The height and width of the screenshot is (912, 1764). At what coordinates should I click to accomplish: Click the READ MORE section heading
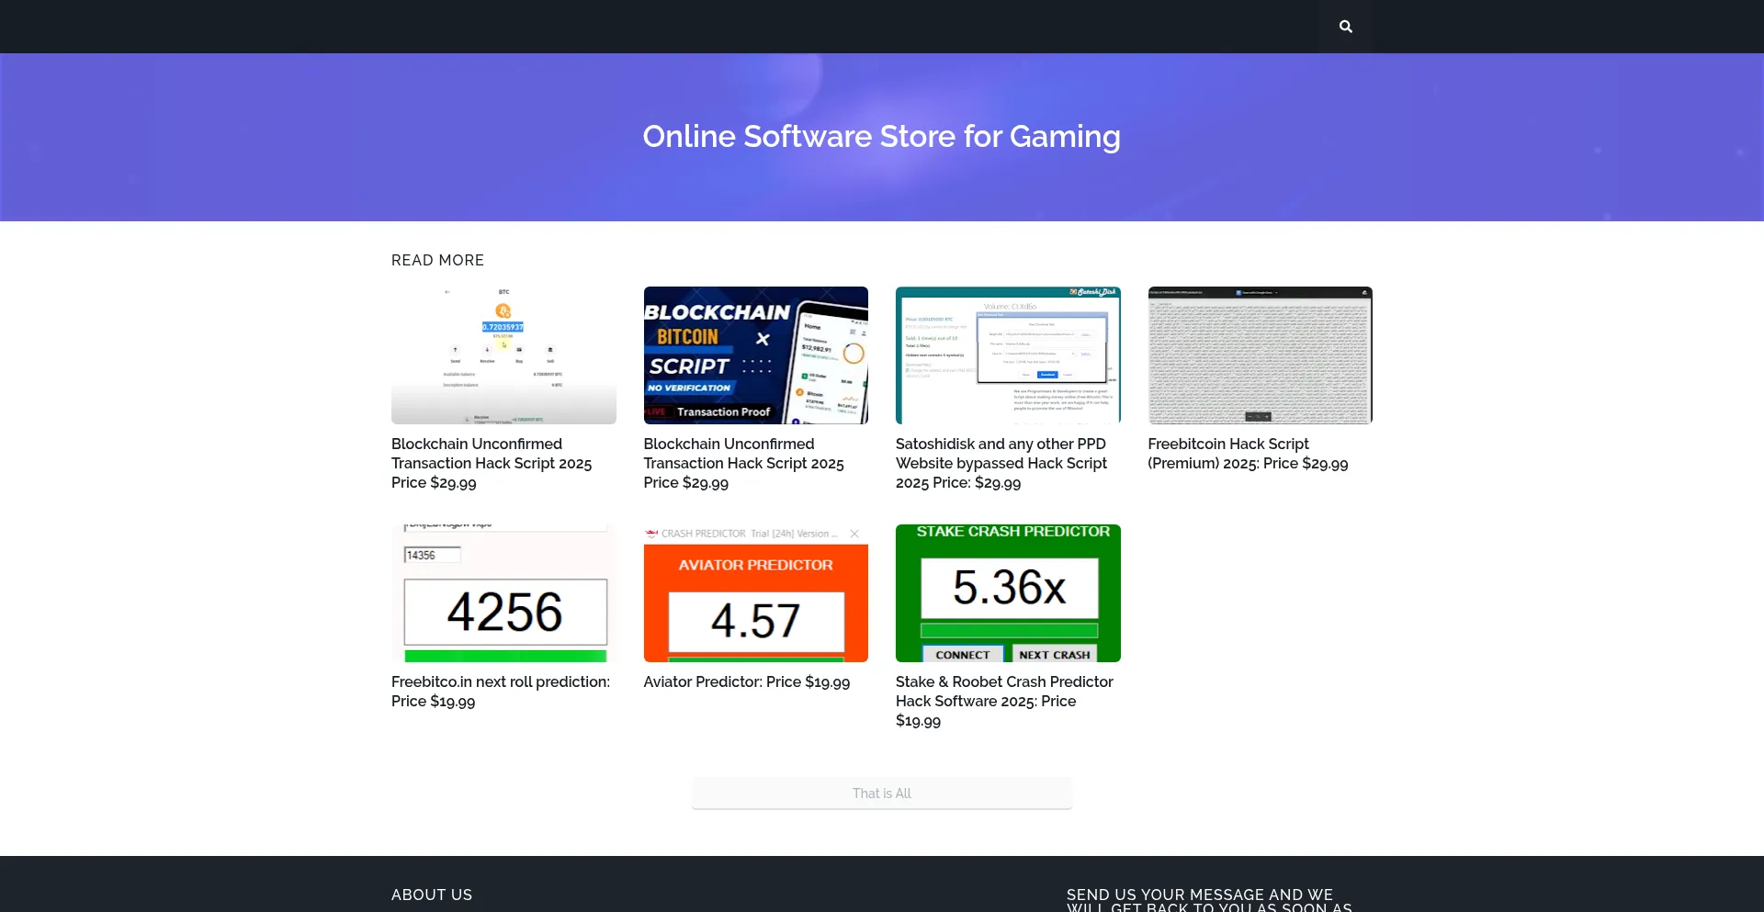(x=437, y=260)
